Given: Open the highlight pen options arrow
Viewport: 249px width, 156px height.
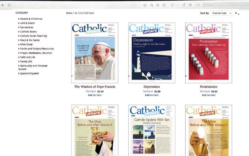Looking at the screenshot, I should point(178,5).
